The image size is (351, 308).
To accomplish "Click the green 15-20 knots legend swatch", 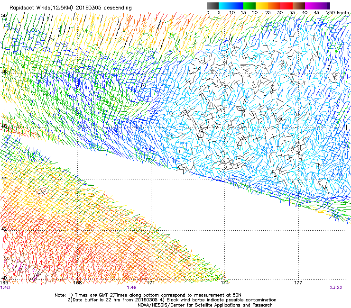I will pos(249,6).
